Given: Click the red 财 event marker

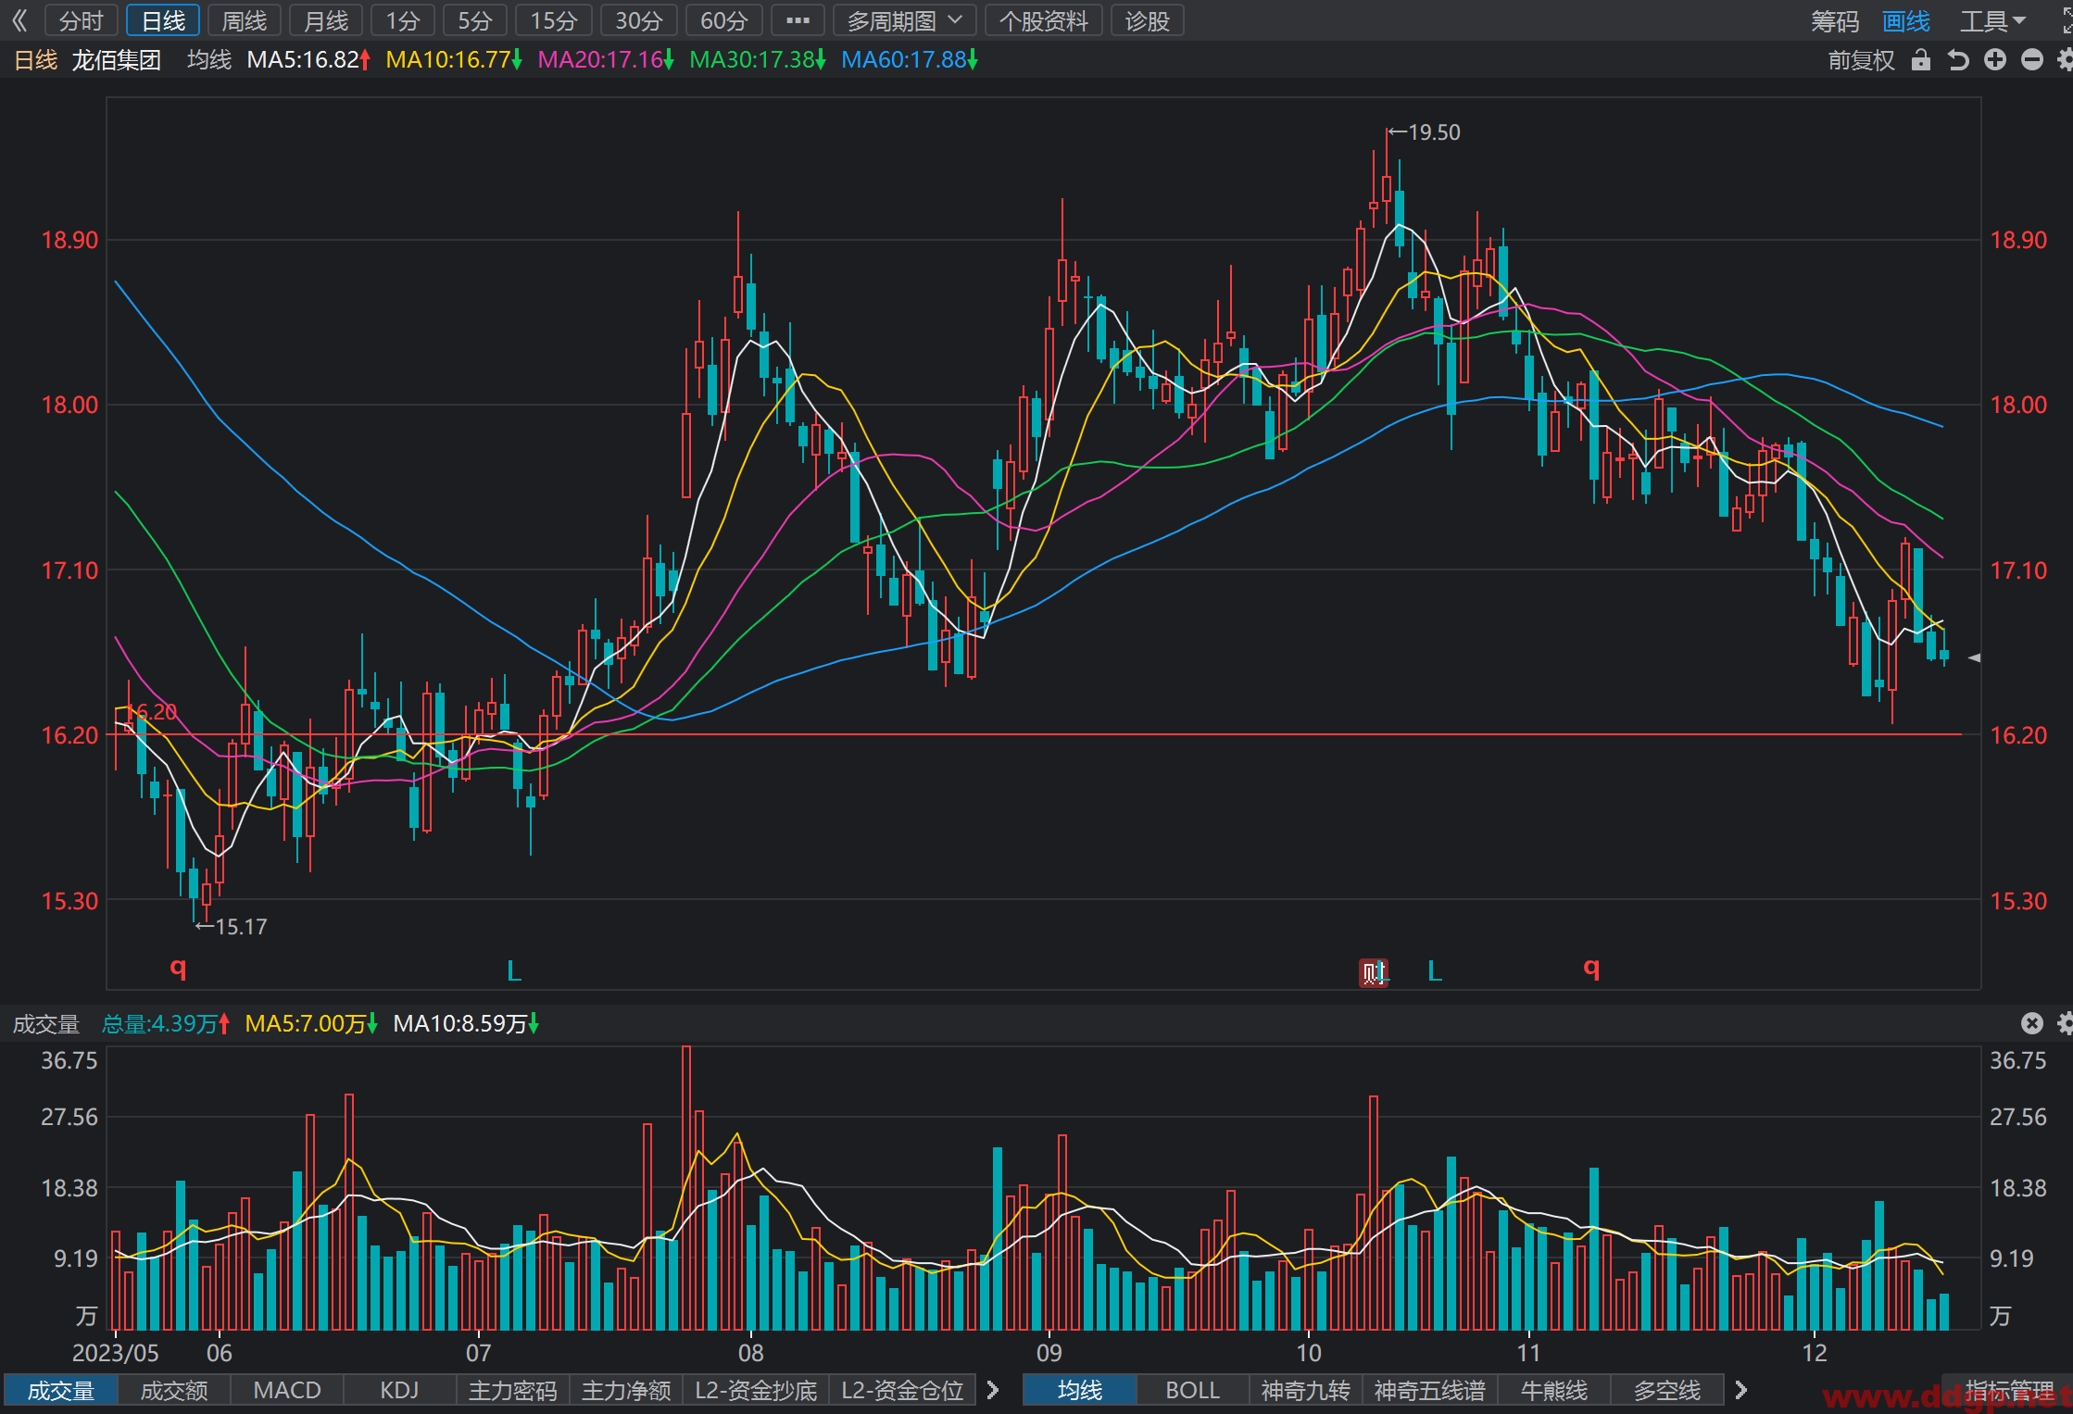Looking at the screenshot, I should click(x=1373, y=972).
